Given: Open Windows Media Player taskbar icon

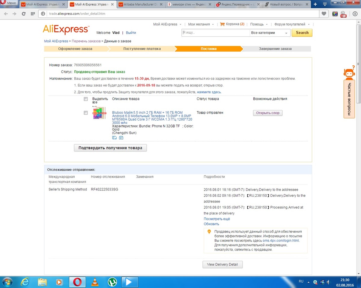Looking at the screenshot, I should point(60,282).
